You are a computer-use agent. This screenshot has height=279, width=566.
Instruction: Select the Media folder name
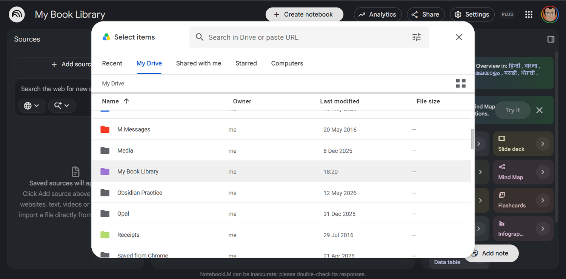click(x=125, y=150)
